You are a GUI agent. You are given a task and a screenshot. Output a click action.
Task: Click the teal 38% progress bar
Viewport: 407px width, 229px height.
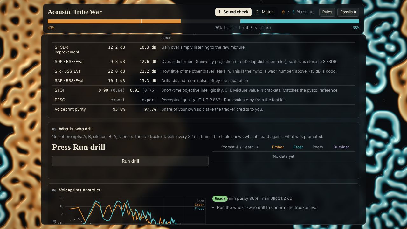(x=300, y=21)
